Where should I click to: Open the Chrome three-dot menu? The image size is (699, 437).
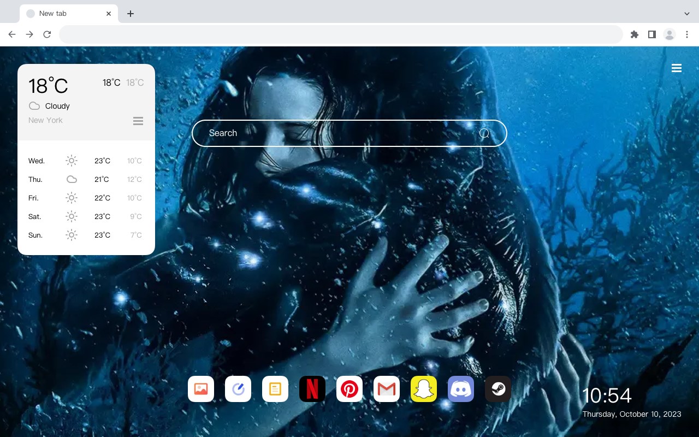687,34
